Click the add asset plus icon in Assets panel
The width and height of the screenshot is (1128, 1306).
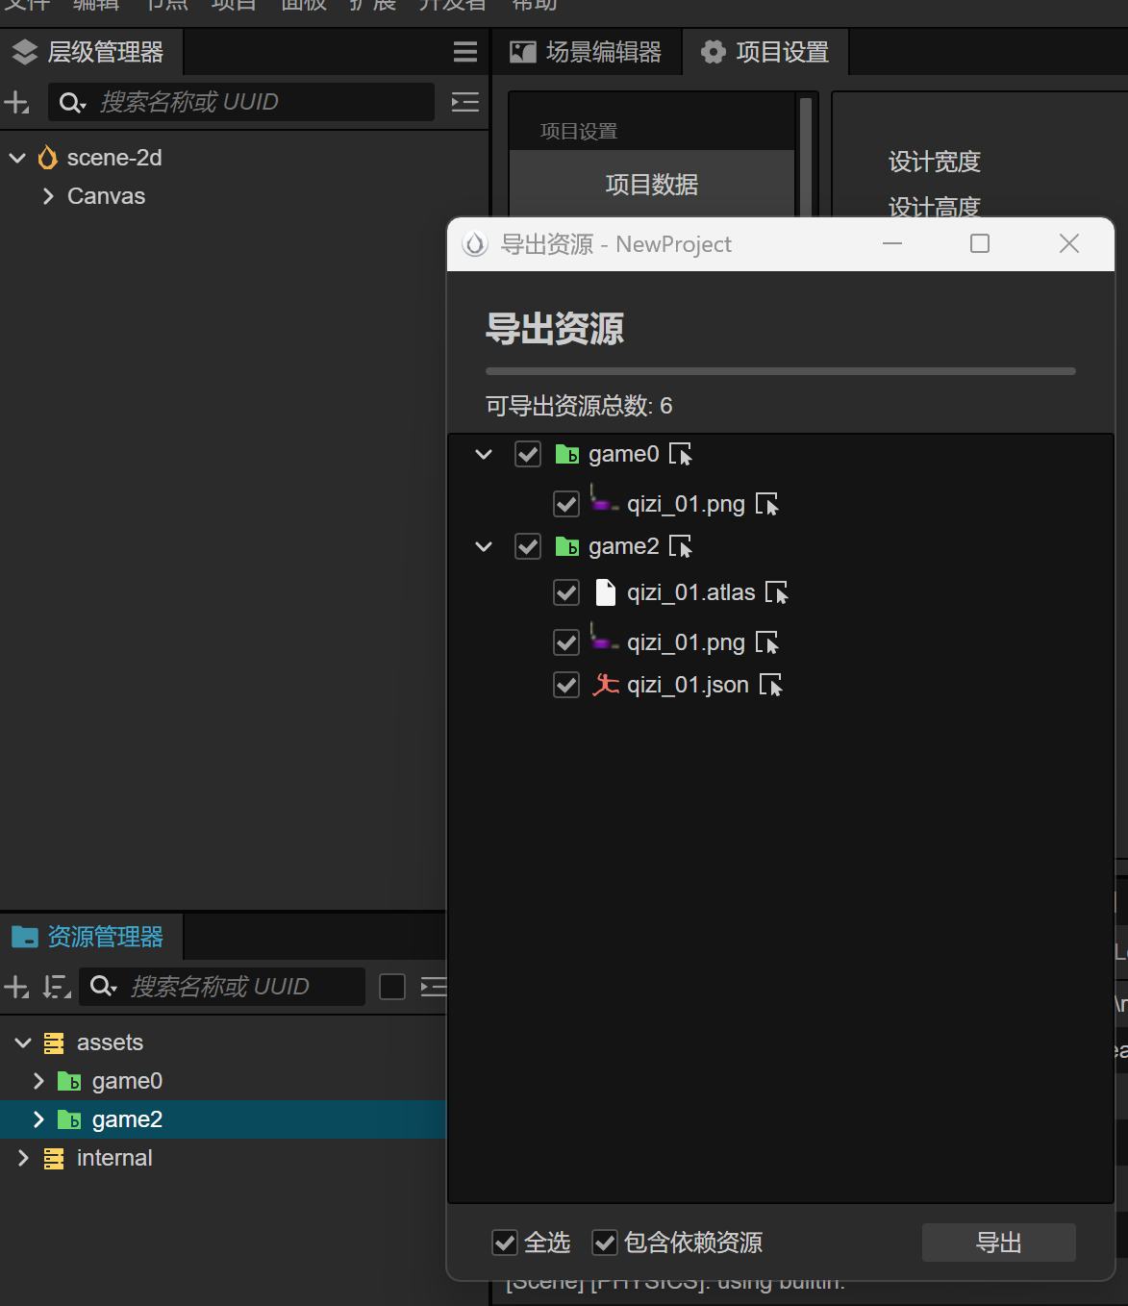pyautogui.click(x=17, y=987)
